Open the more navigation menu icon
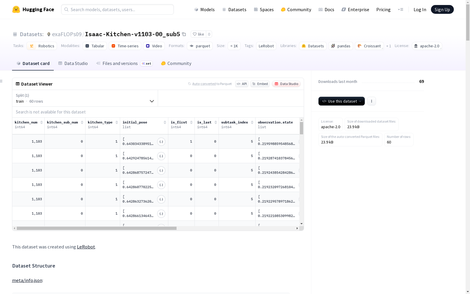 (400, 9)
